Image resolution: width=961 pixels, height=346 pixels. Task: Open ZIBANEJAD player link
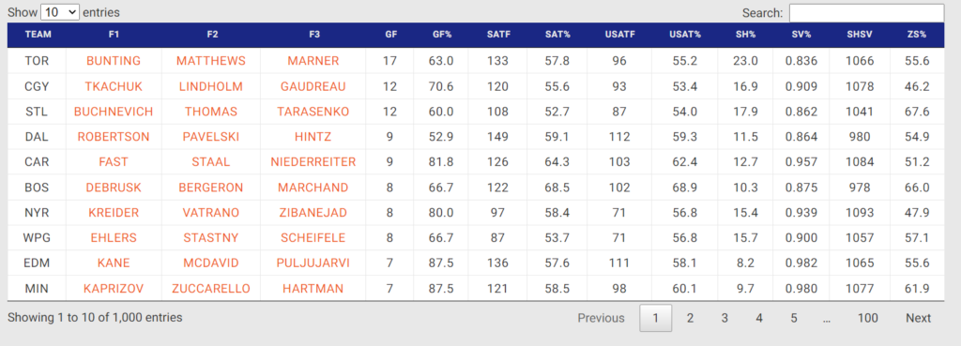point(313,213)
